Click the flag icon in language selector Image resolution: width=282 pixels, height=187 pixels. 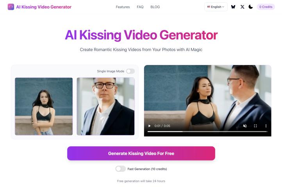[x=209, y=7]
